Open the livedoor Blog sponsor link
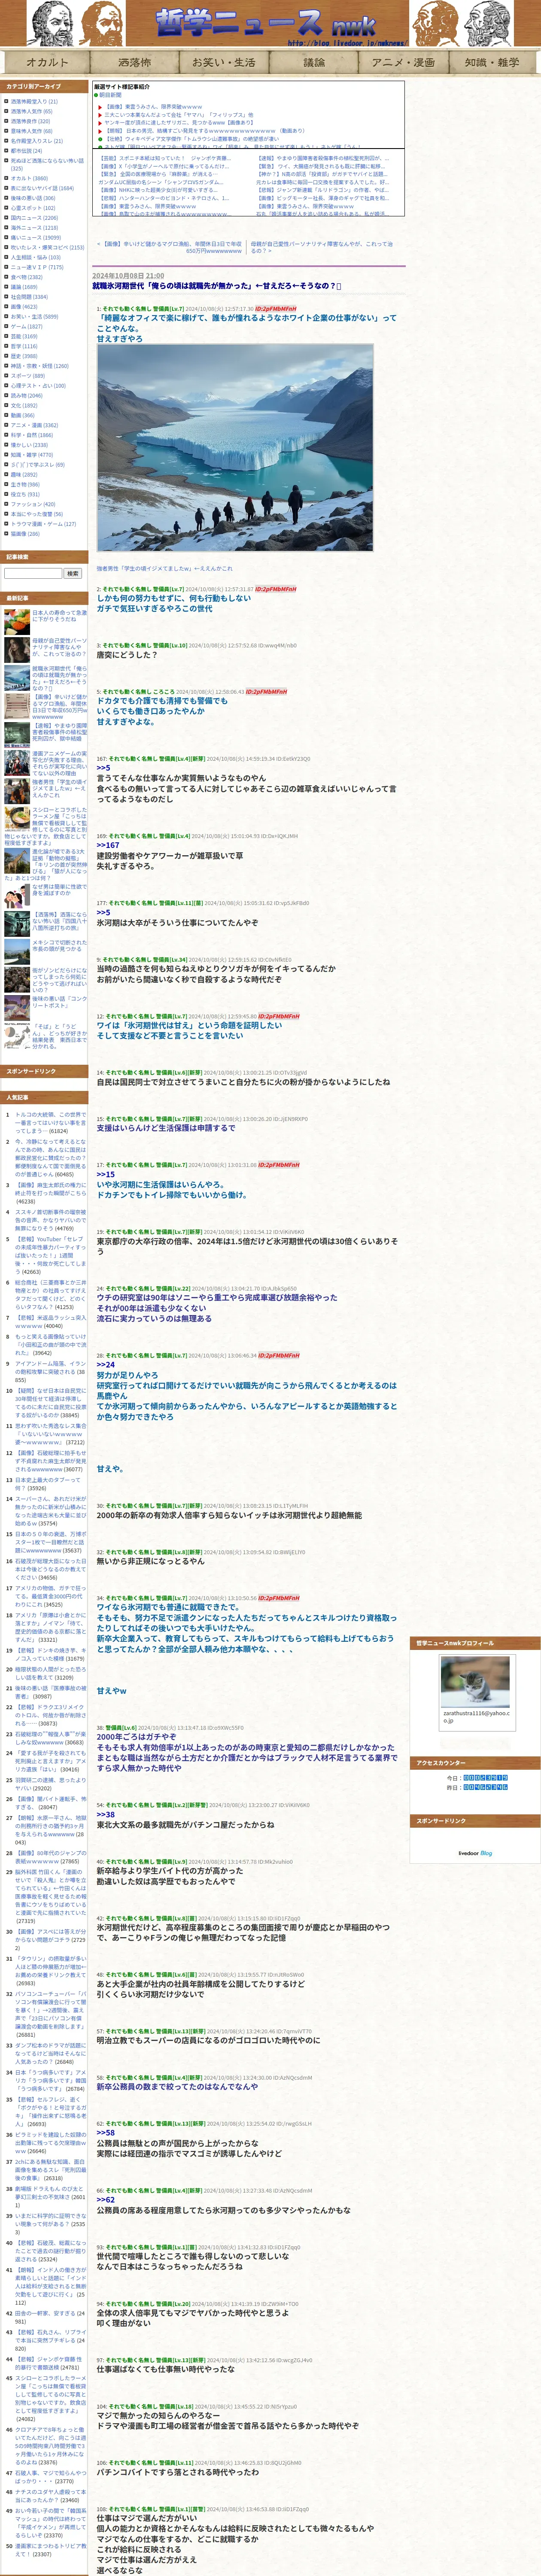This screenshot has width=541, height=2576. (475, 1853)
